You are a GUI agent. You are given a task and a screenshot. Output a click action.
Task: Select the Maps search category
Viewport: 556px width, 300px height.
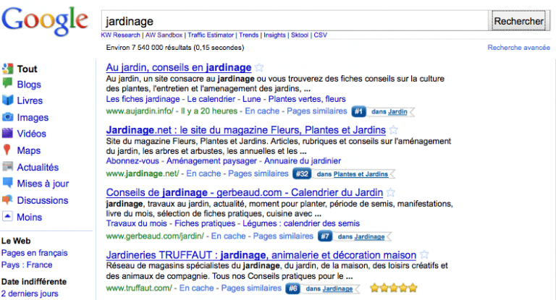[29, 150]
